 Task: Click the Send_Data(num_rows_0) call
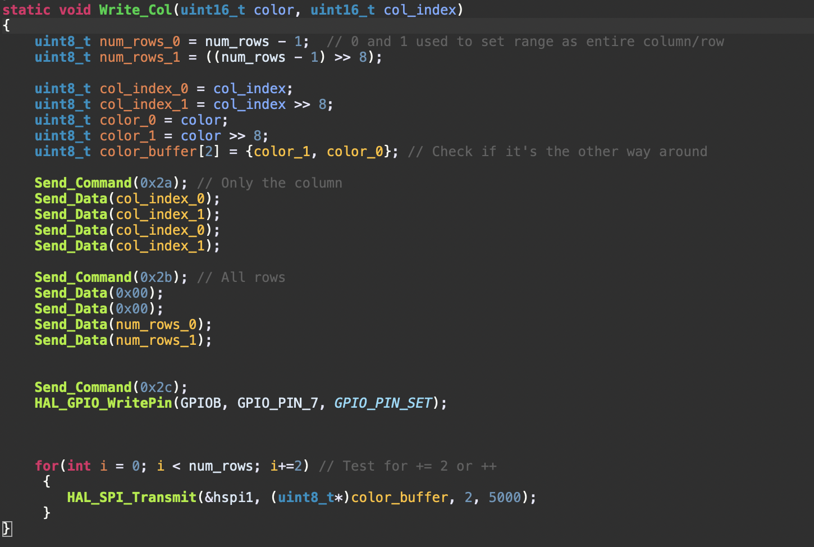123,325
